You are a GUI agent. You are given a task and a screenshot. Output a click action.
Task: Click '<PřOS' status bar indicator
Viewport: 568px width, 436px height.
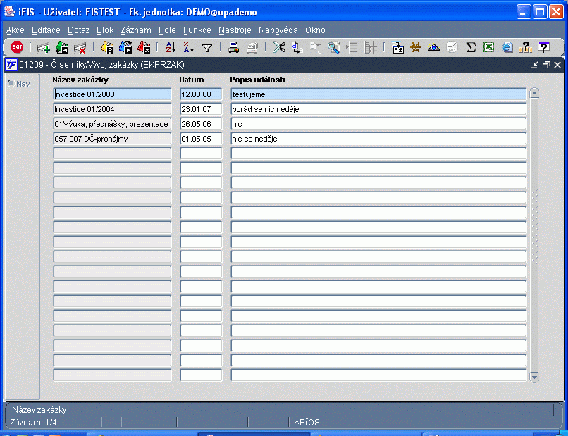click(x=307, y=422)
